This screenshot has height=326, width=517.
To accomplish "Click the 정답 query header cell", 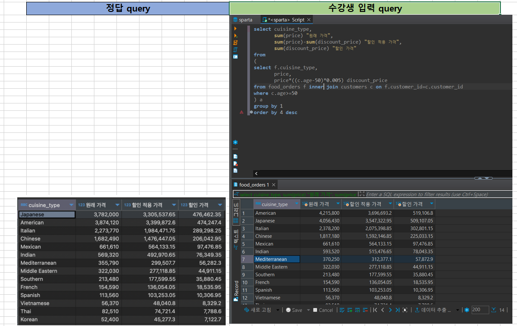I will click(128, 8).
